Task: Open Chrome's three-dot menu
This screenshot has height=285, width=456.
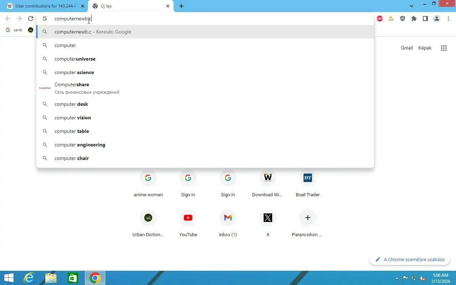Action: 448,19
